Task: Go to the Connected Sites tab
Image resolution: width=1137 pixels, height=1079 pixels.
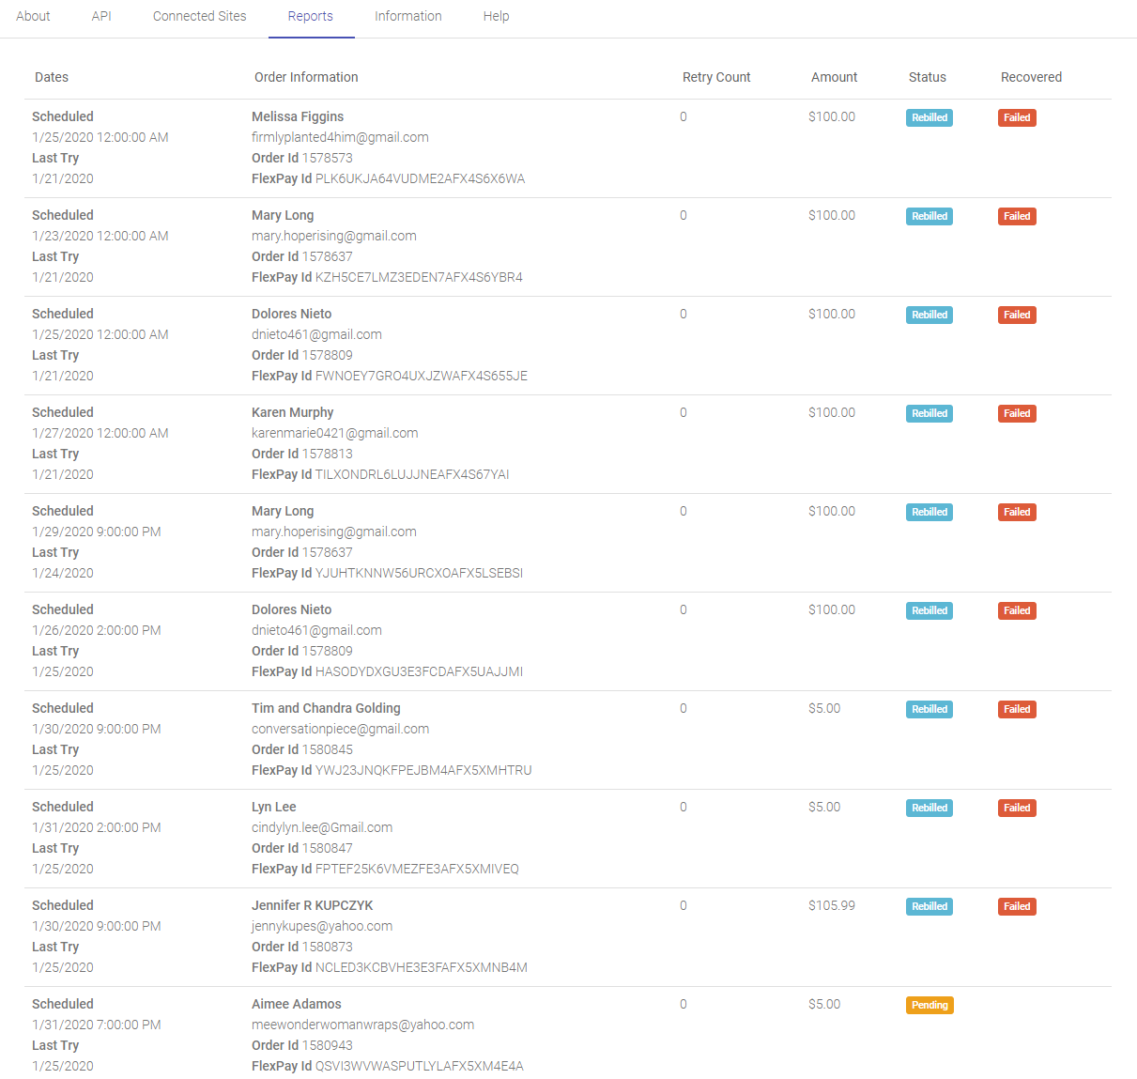Action: (199, 16)
